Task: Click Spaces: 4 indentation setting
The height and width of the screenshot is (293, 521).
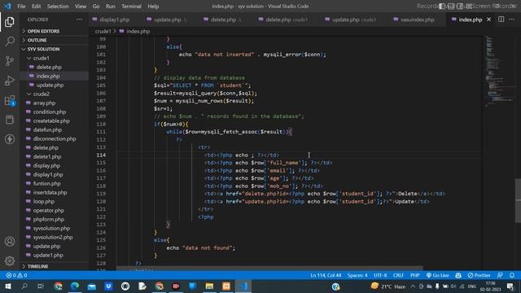Action: 357,275
